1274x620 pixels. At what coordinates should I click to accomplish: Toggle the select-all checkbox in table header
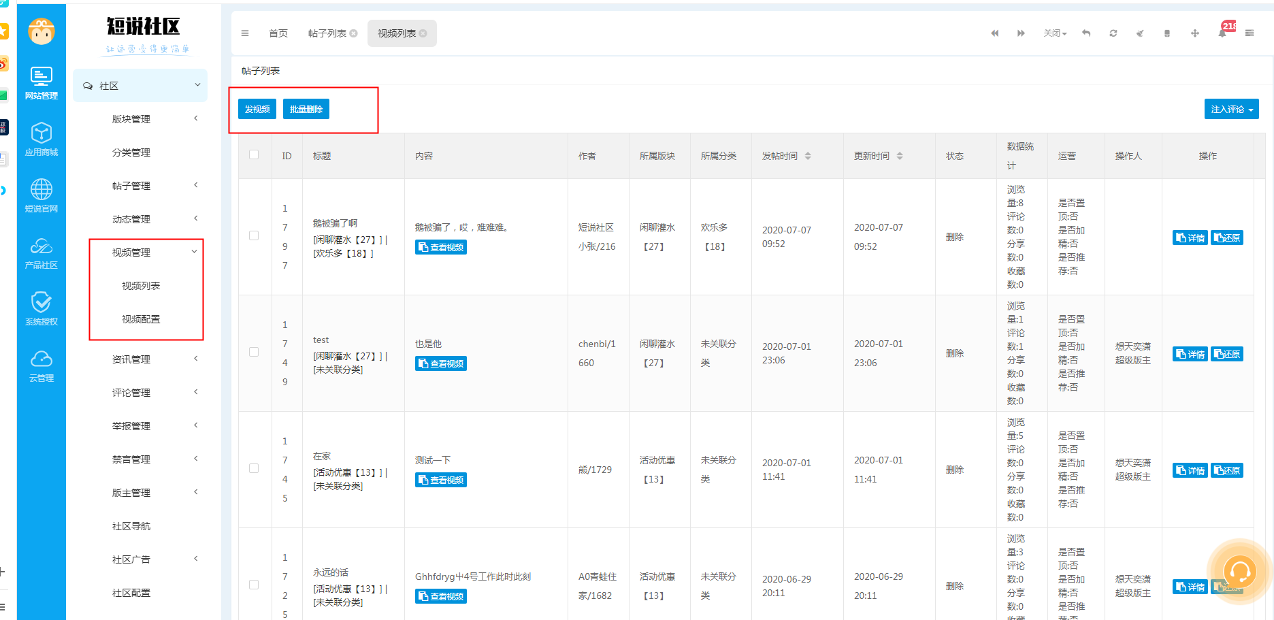click(x=254, y=154)
